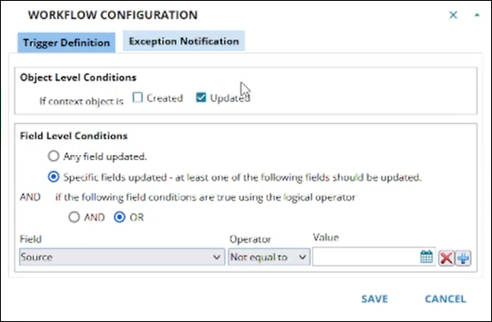Select the Trigger Definition tab
Image resolution: width=492 pixels, height=322 pixels.
tap(66, 43)
